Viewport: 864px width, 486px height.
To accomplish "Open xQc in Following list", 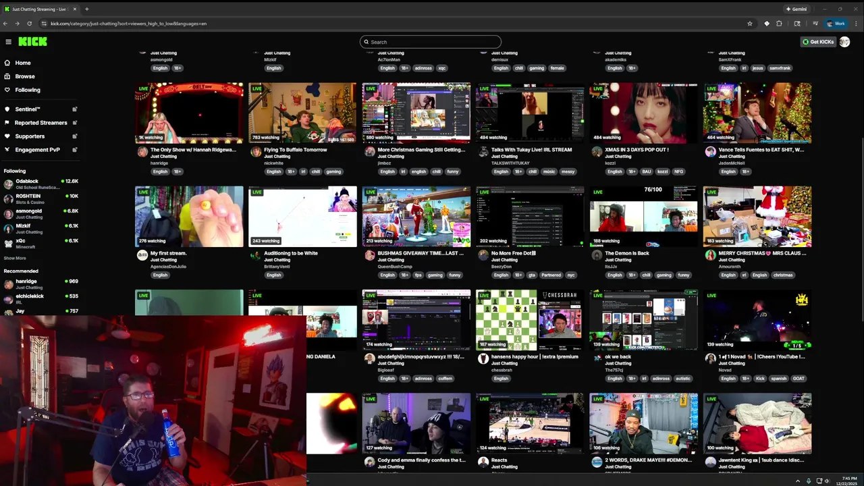I will click(x=40, y=244).
